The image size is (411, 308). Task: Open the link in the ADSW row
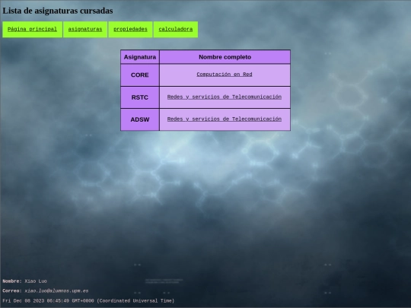pyautogui.click(x=225, y=119)
